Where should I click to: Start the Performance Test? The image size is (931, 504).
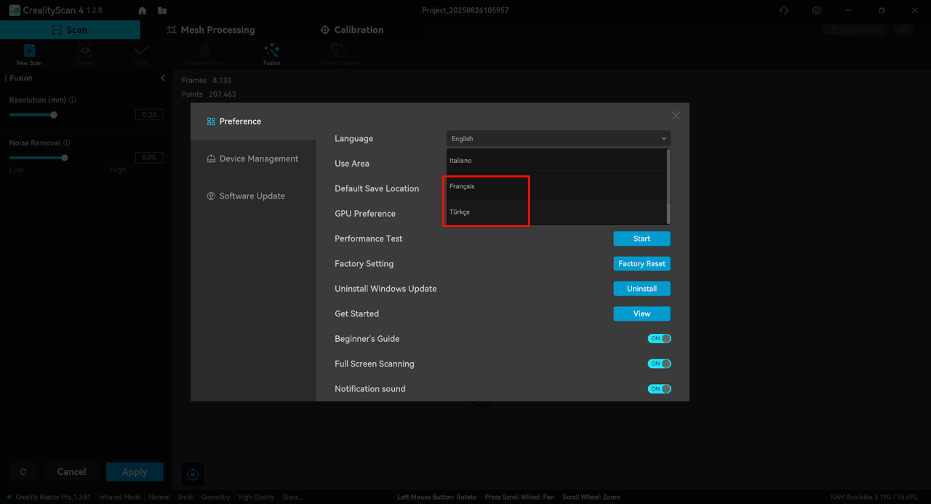click(642, 239)
